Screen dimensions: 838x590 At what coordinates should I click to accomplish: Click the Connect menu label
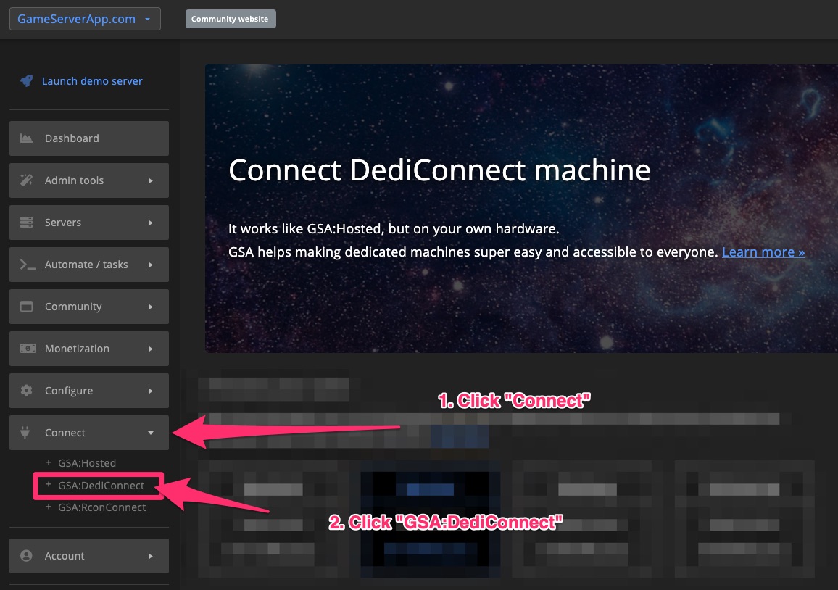click(65, 432)
